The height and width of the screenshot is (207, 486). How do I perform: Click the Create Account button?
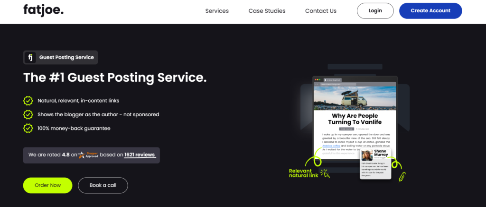click(x=430, y=11)
